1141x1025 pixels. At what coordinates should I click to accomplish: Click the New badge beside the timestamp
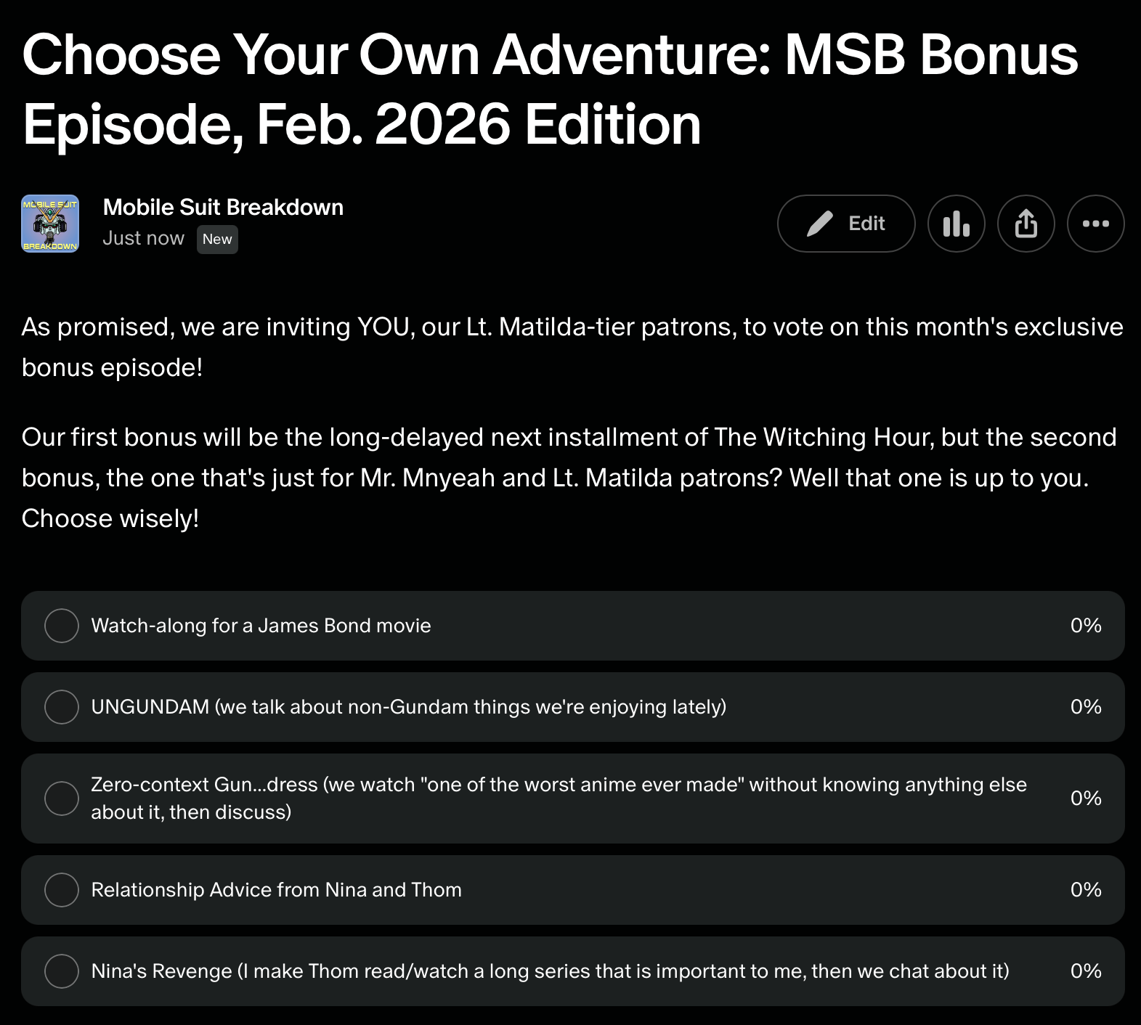[x=217, y=240]
